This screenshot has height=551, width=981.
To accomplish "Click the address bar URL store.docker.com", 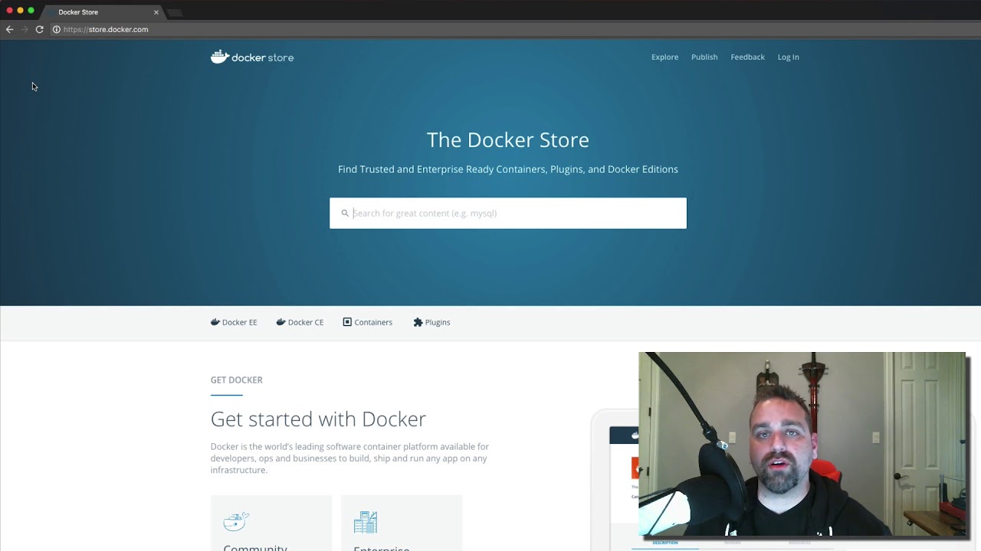I will 106,29.
